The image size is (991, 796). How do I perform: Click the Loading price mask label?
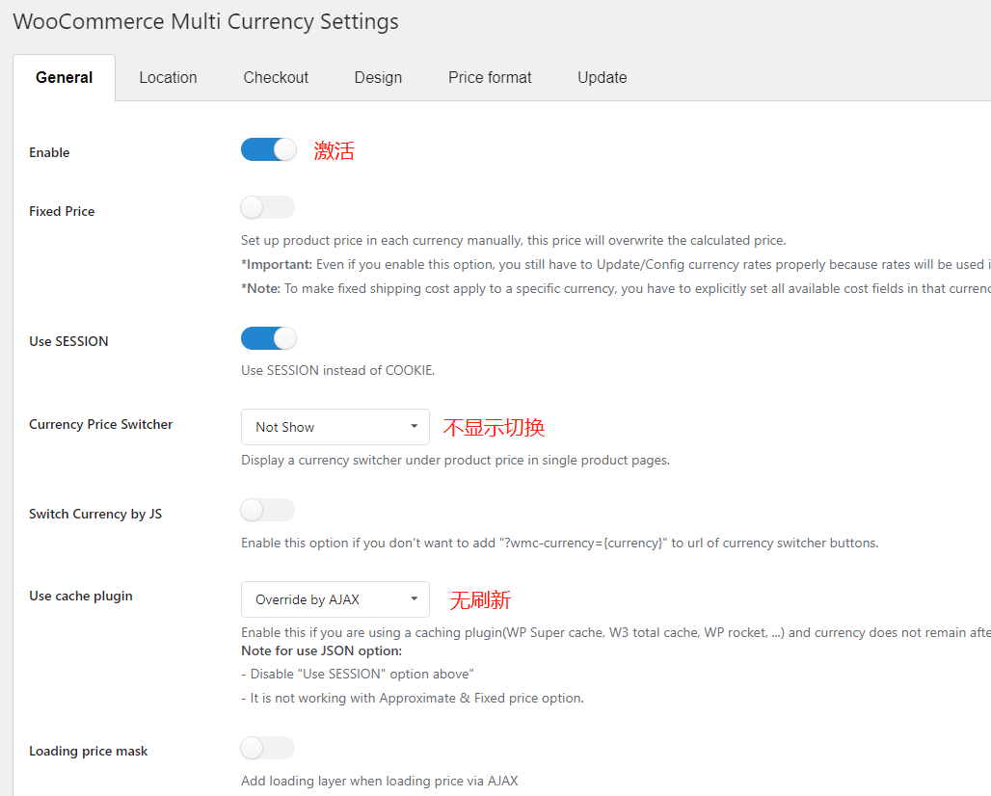click(89, 751)
